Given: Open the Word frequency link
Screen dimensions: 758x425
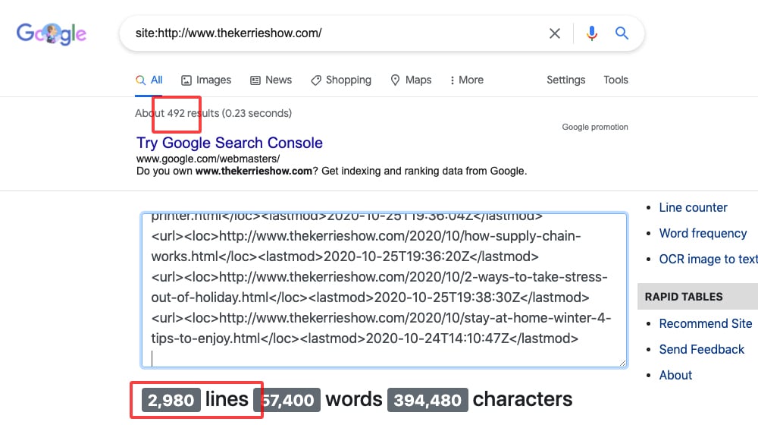Looking at the screenshot, I should click(703, 233).
